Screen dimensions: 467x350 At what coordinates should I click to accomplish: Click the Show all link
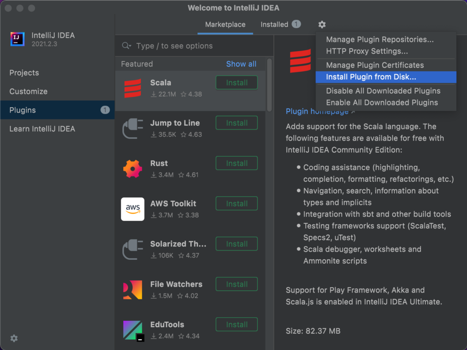[x=241, y=64]
